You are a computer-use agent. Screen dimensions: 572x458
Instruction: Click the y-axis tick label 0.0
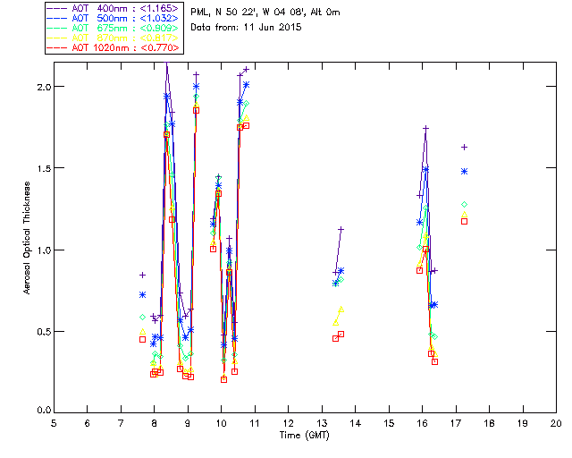pyautogui.click(x=44, y=410)
